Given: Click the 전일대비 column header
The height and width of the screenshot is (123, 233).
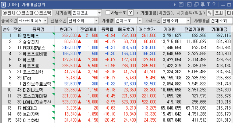Looking at the screenshot, I should [88, 29].
